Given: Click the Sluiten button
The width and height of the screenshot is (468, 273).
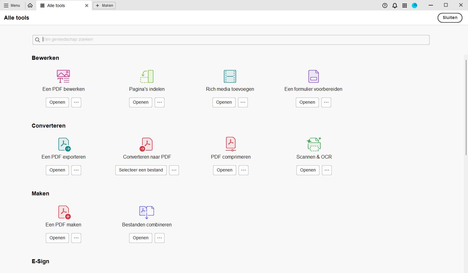Looking at the screenshot, I should pos(450,17).
